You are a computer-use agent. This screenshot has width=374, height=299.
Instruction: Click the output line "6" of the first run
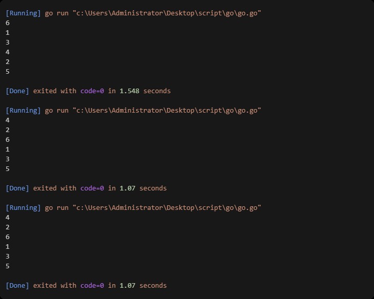click(8, 23)
